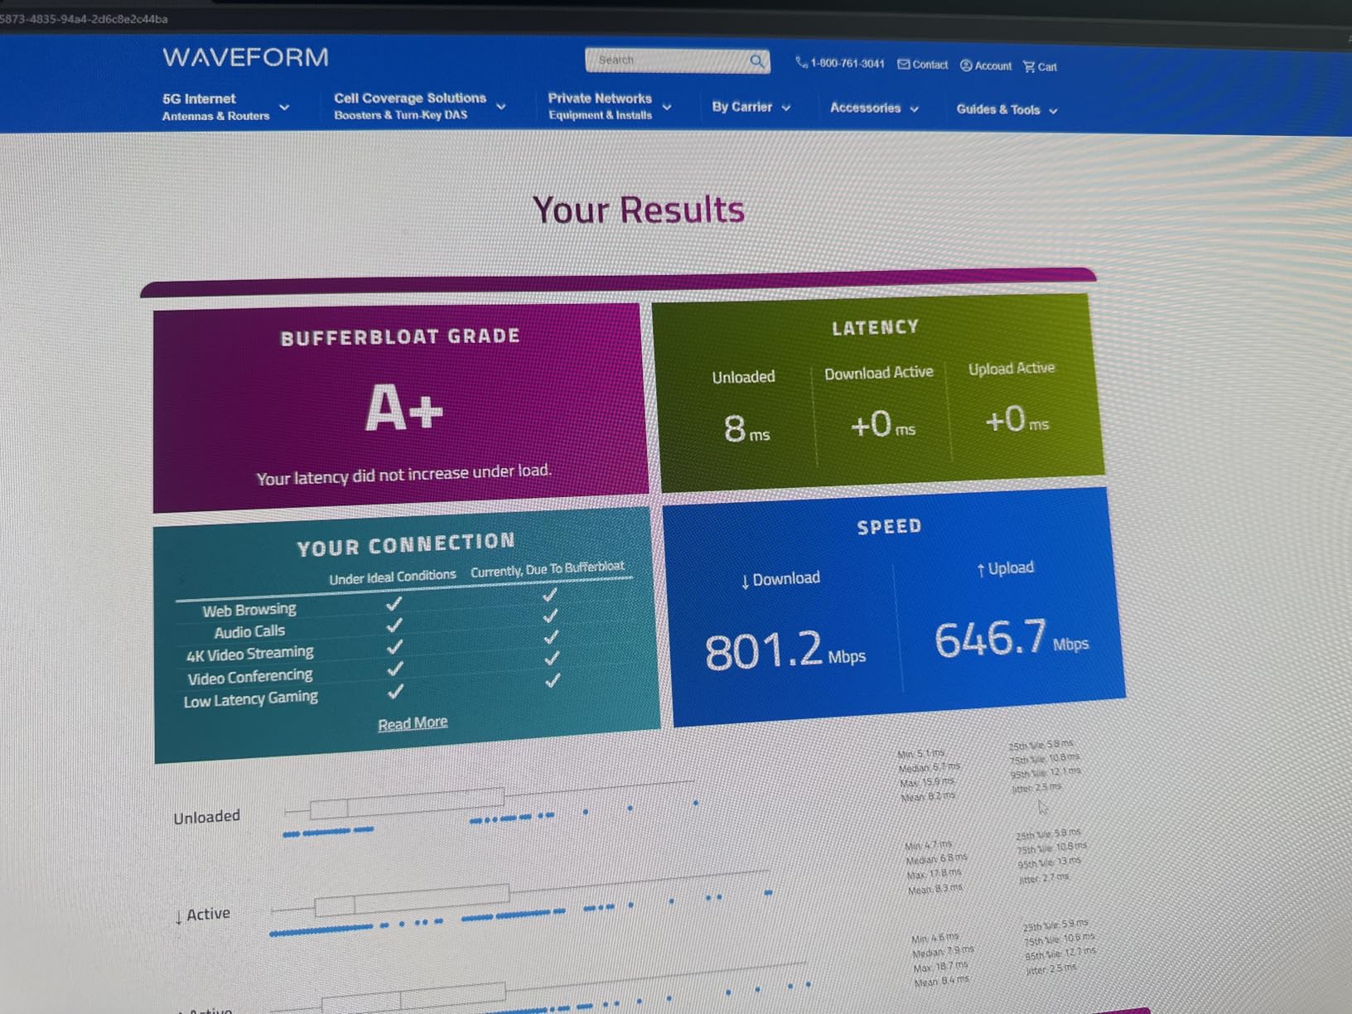Screen dimensions: 1352x1014
Task: Click the Video Conferencing row label
Action: tap(250, 677)
